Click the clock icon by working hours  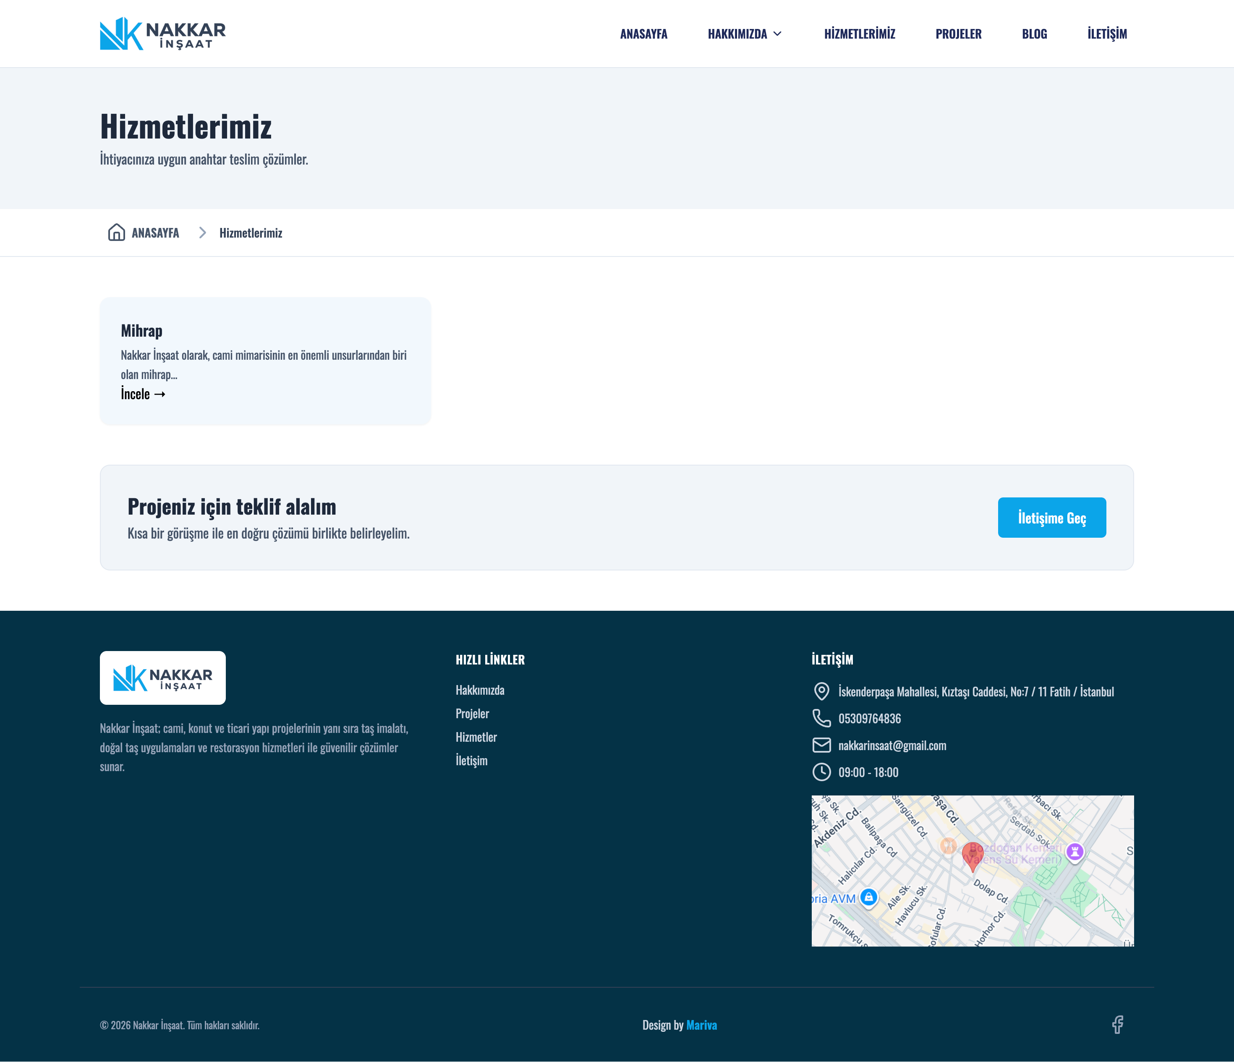[x=821, y=772]
